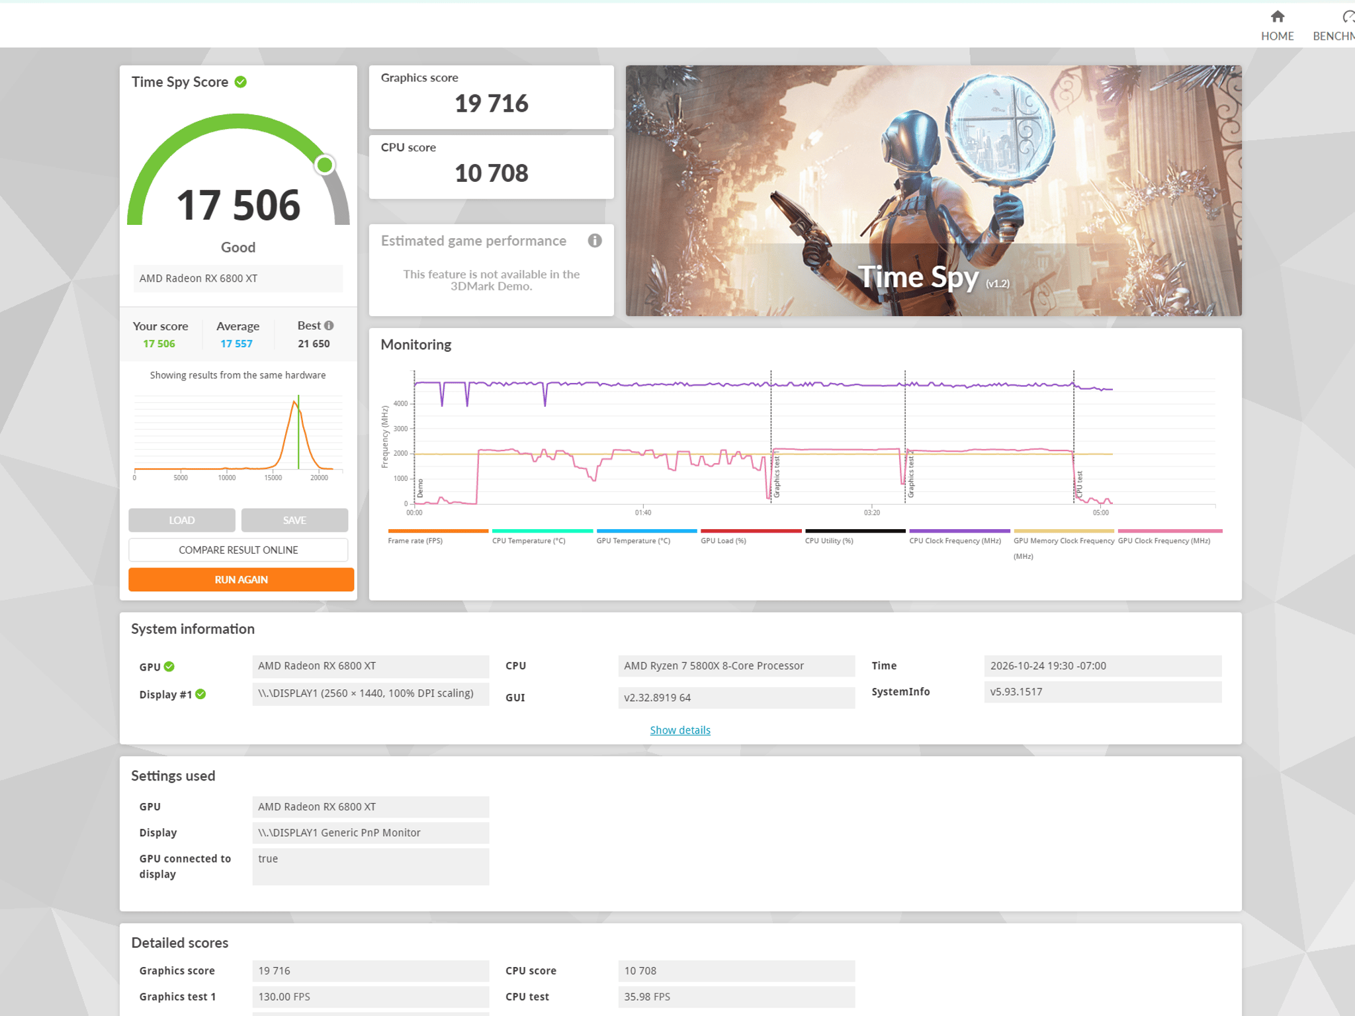
Task: Click the CPU test marker in the Monitoring chart
Action: coord(1079,484)
